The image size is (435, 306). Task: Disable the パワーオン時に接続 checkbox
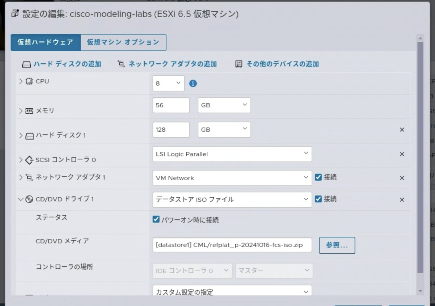pyautogui.click(x=156, y=220)
